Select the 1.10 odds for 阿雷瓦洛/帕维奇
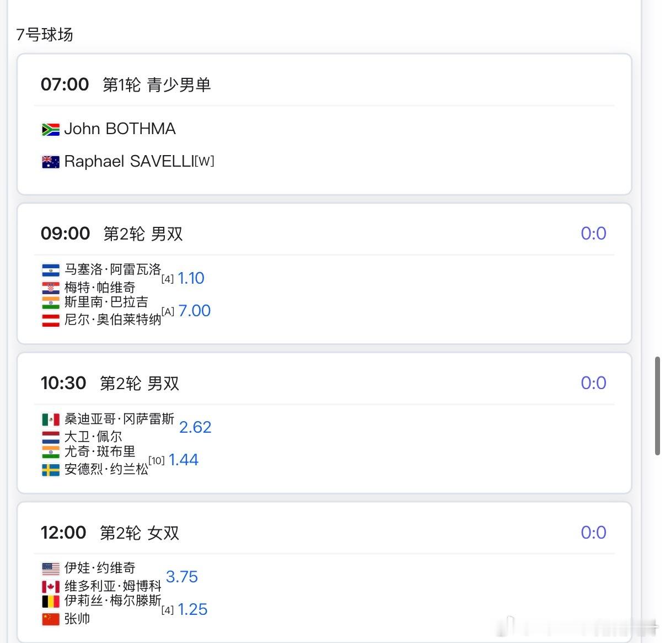The image size is (665, 643). [191, 278]
